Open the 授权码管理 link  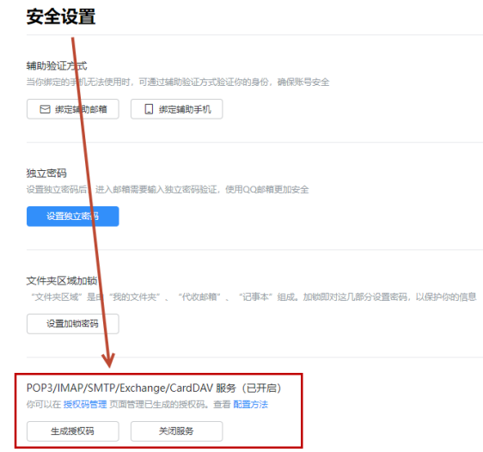tap(85, 404)
